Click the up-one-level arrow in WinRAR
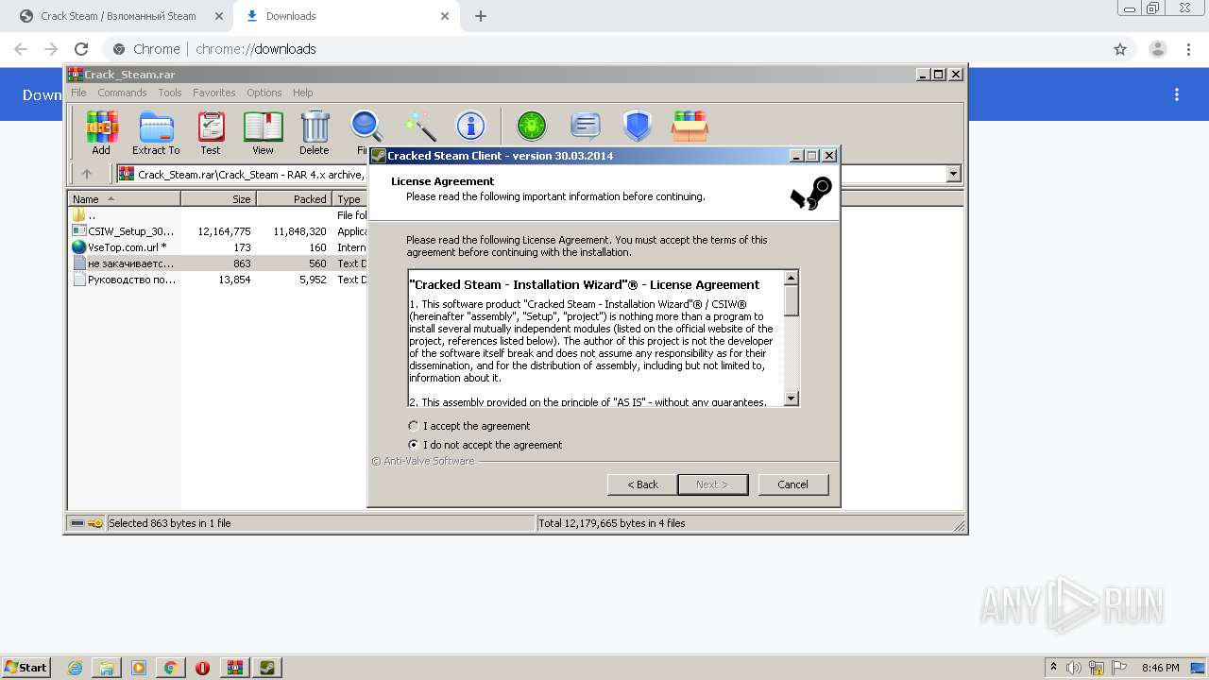Screen dimensions: 1209x680 (87, 174)
